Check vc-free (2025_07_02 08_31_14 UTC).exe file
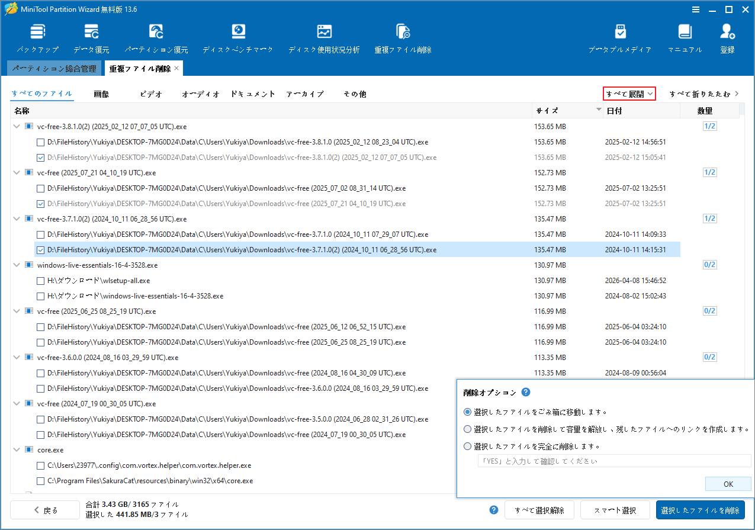 tap(40, 188)
